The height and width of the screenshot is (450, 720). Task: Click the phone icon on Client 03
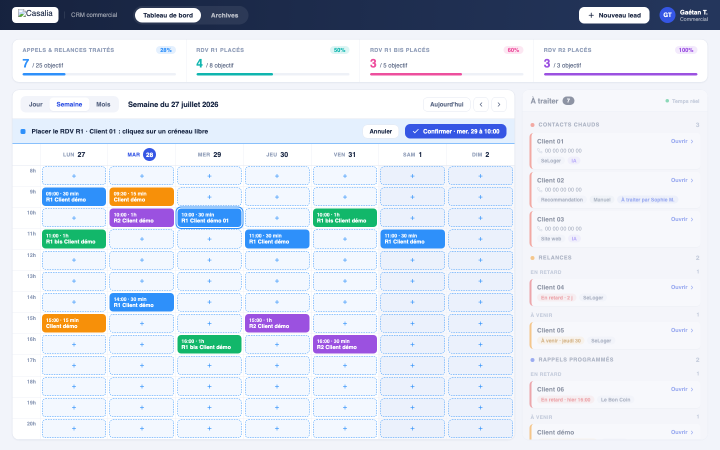point(540,228)
